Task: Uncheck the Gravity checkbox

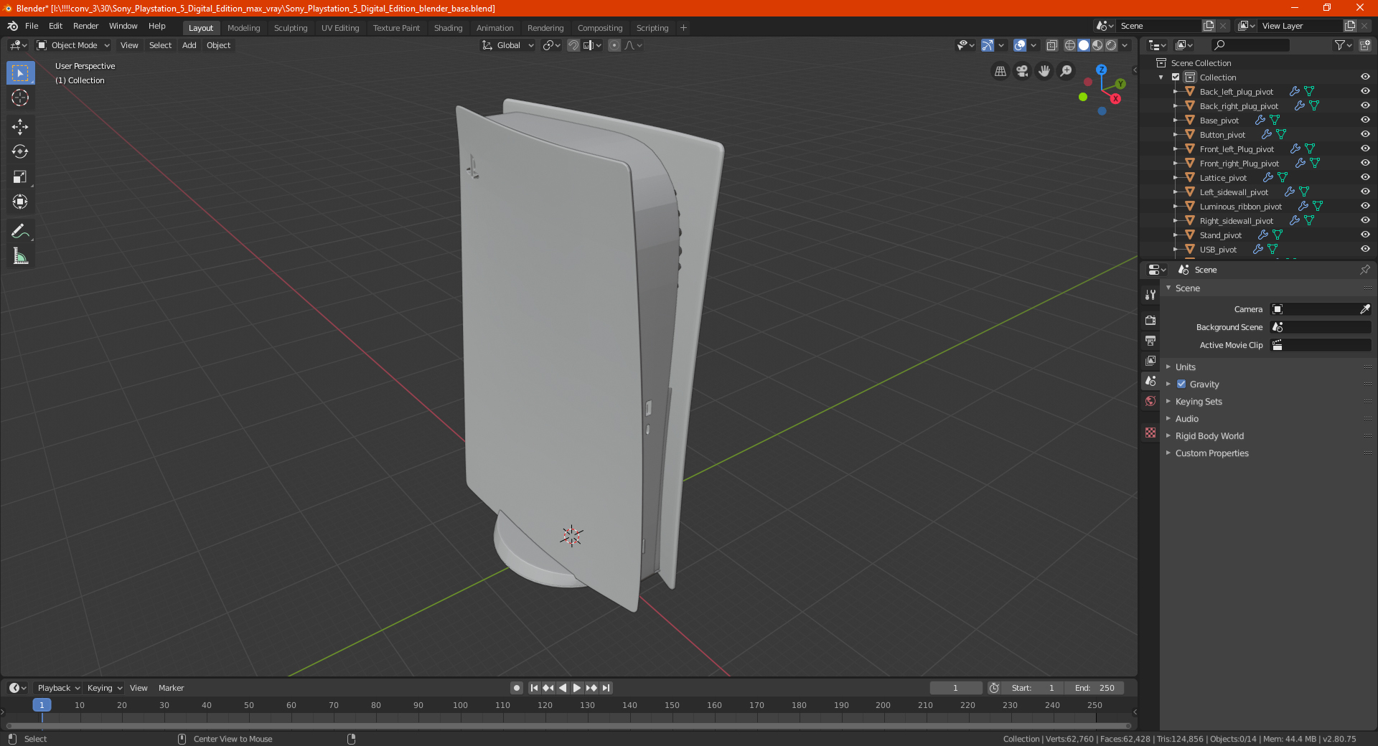Action: 1181,384
